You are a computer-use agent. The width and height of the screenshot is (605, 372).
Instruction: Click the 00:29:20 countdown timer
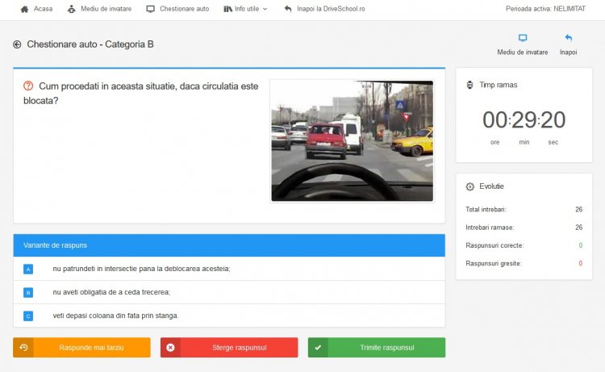(x=524, y=119)
